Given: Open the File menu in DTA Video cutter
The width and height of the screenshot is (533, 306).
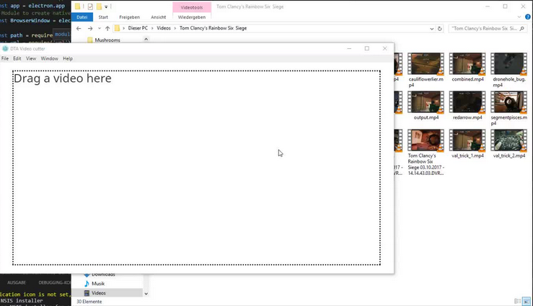Looking at the screenshot, I should click(x=5, y=58).
